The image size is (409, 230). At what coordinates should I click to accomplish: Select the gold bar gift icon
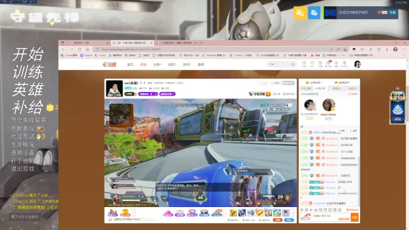click(x=260, y=213)
